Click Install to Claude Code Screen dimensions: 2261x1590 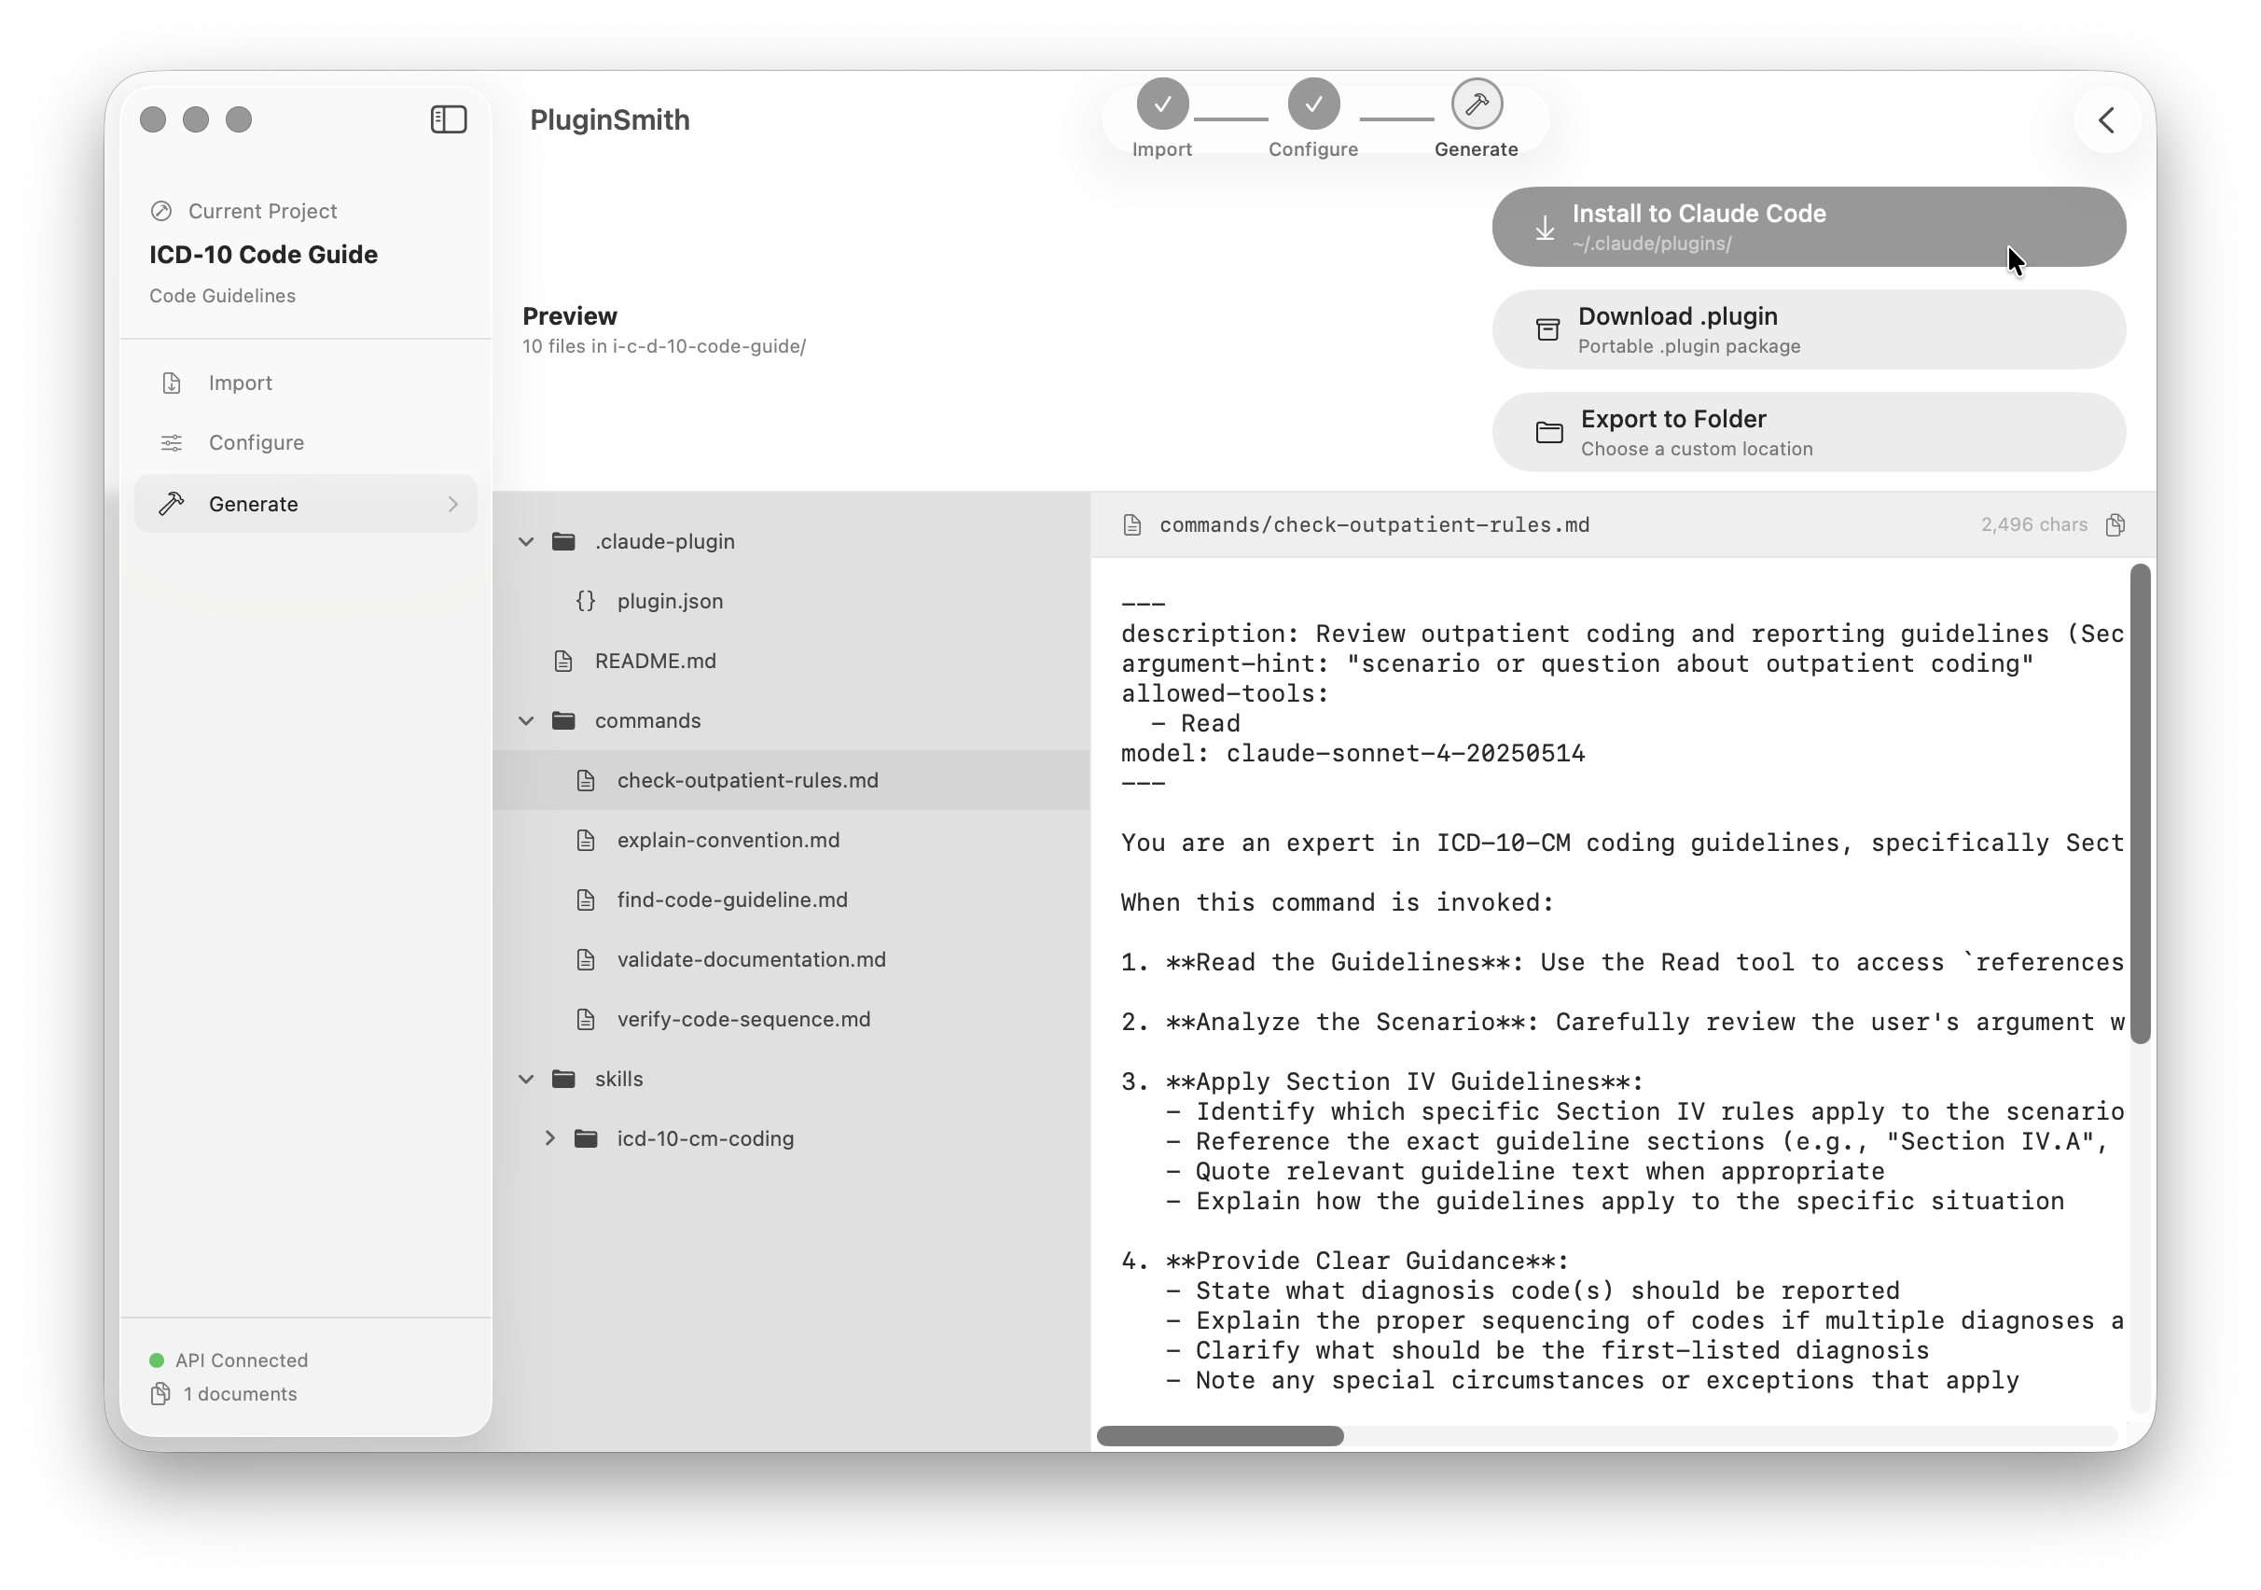1808,227
